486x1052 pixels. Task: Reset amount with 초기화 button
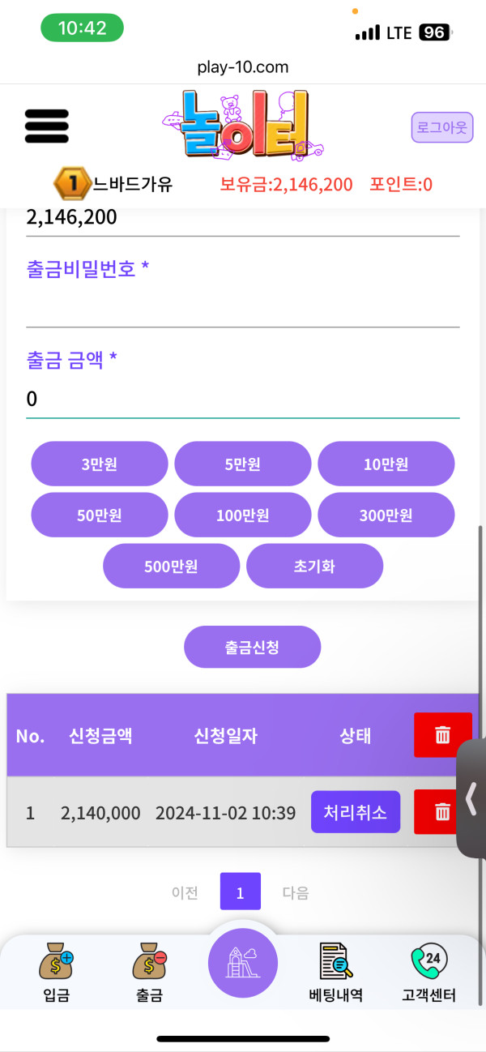pyautogui.click(x=314, y=566)
